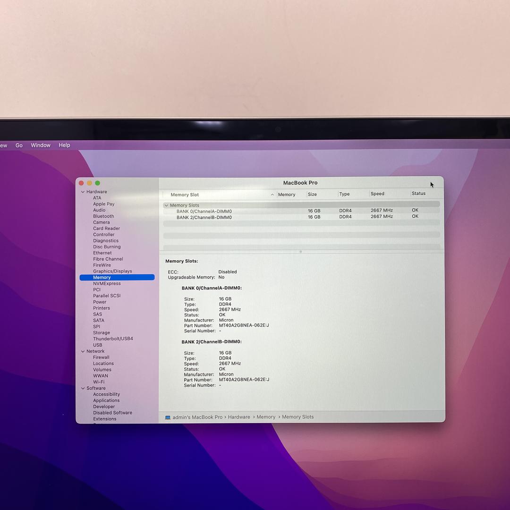
Task: Select Disabled Software in the sidebar
Action: click(112, 413)
